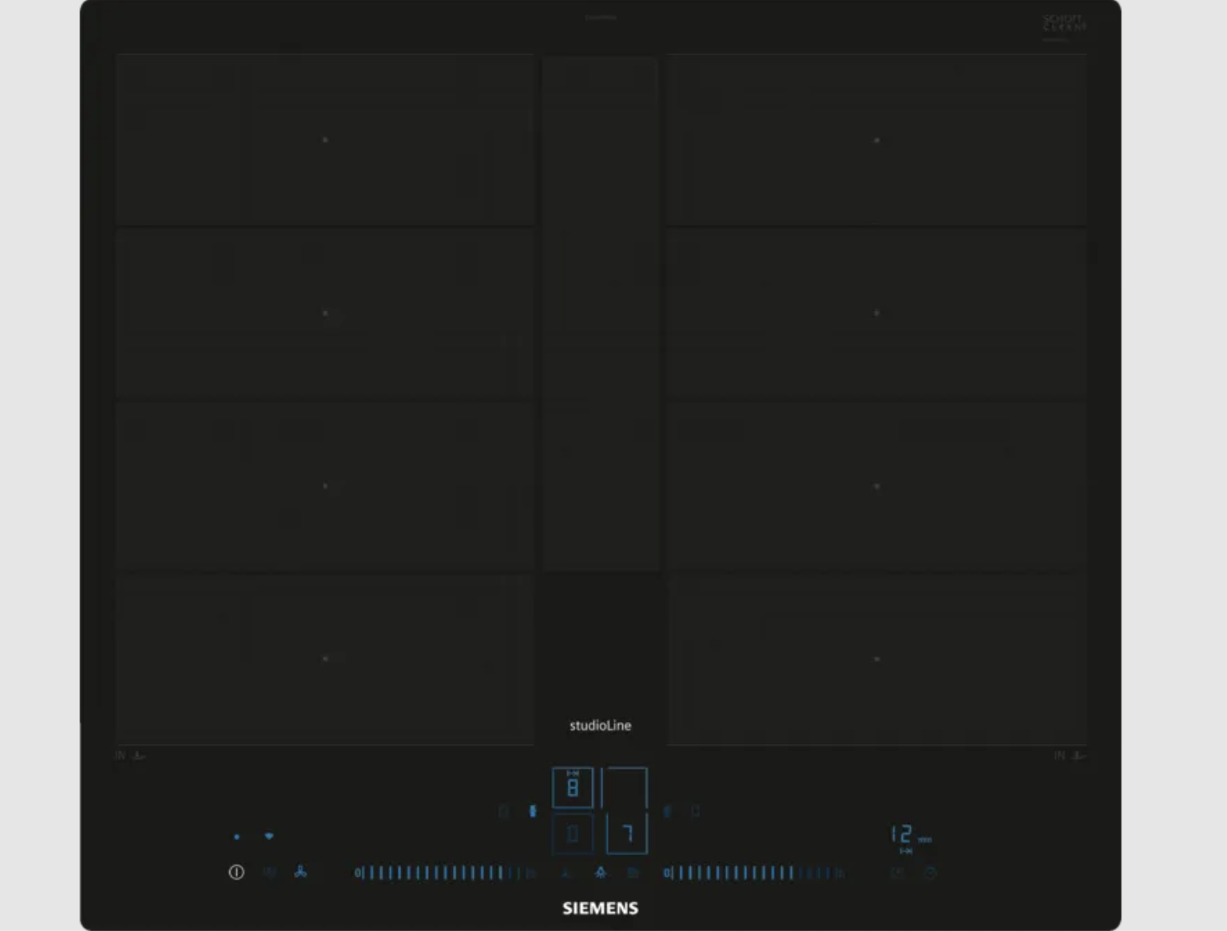Tap the SIEMENS logo
1227x931 pixels.
click(x=600, y=908)
